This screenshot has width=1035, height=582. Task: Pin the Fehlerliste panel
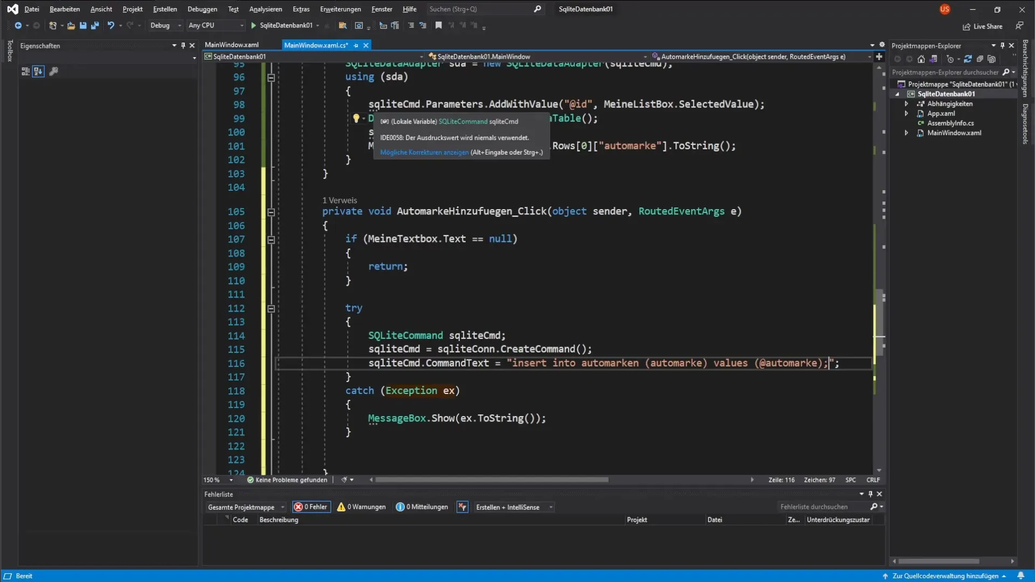[870, 494]
